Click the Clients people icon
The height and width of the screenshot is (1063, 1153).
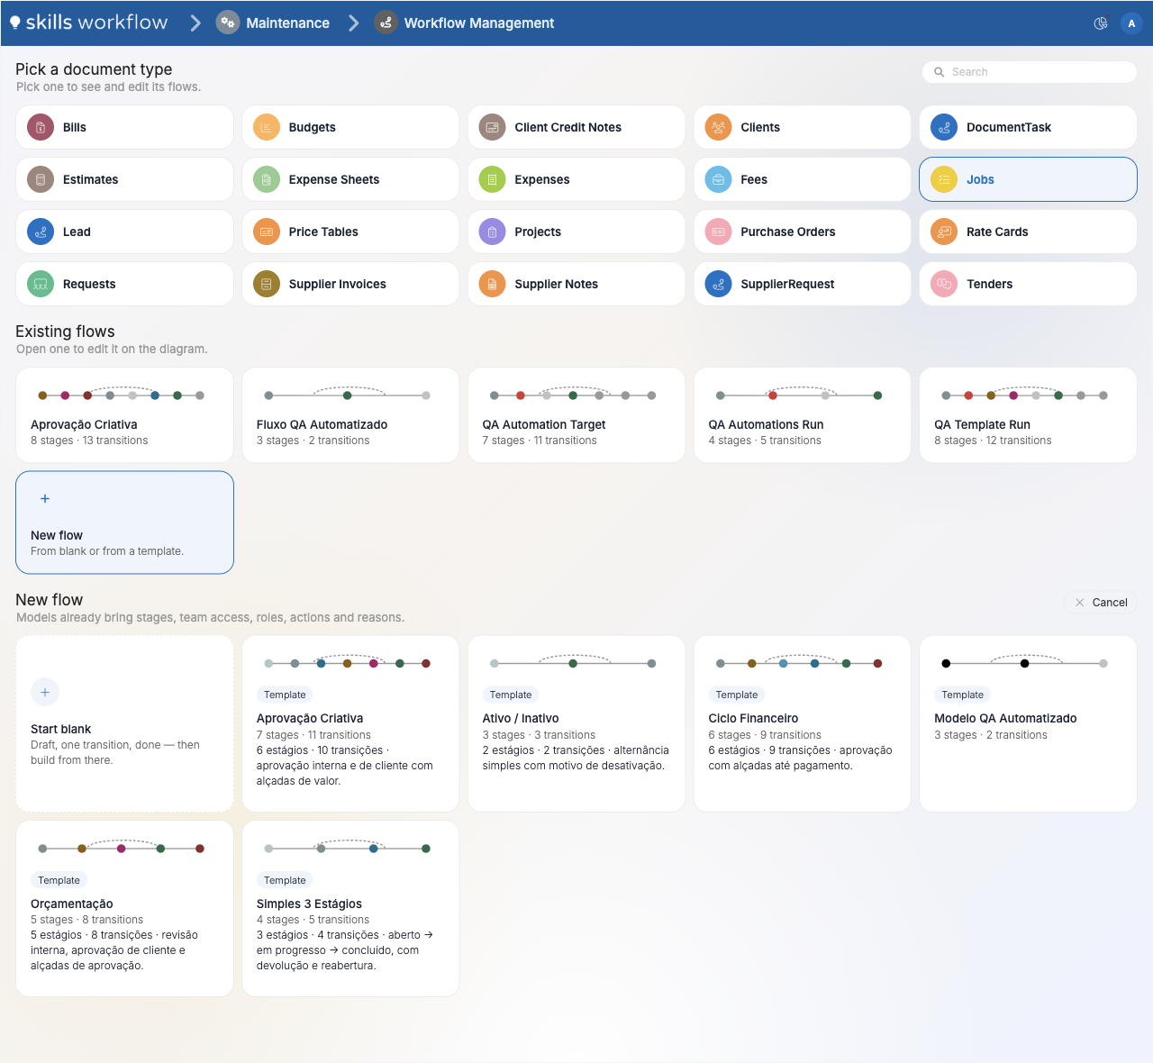tap(718, 127)
